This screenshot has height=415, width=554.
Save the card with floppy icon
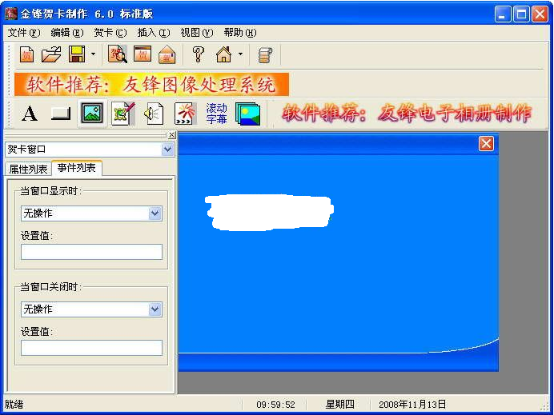click(x=77, y=54)
